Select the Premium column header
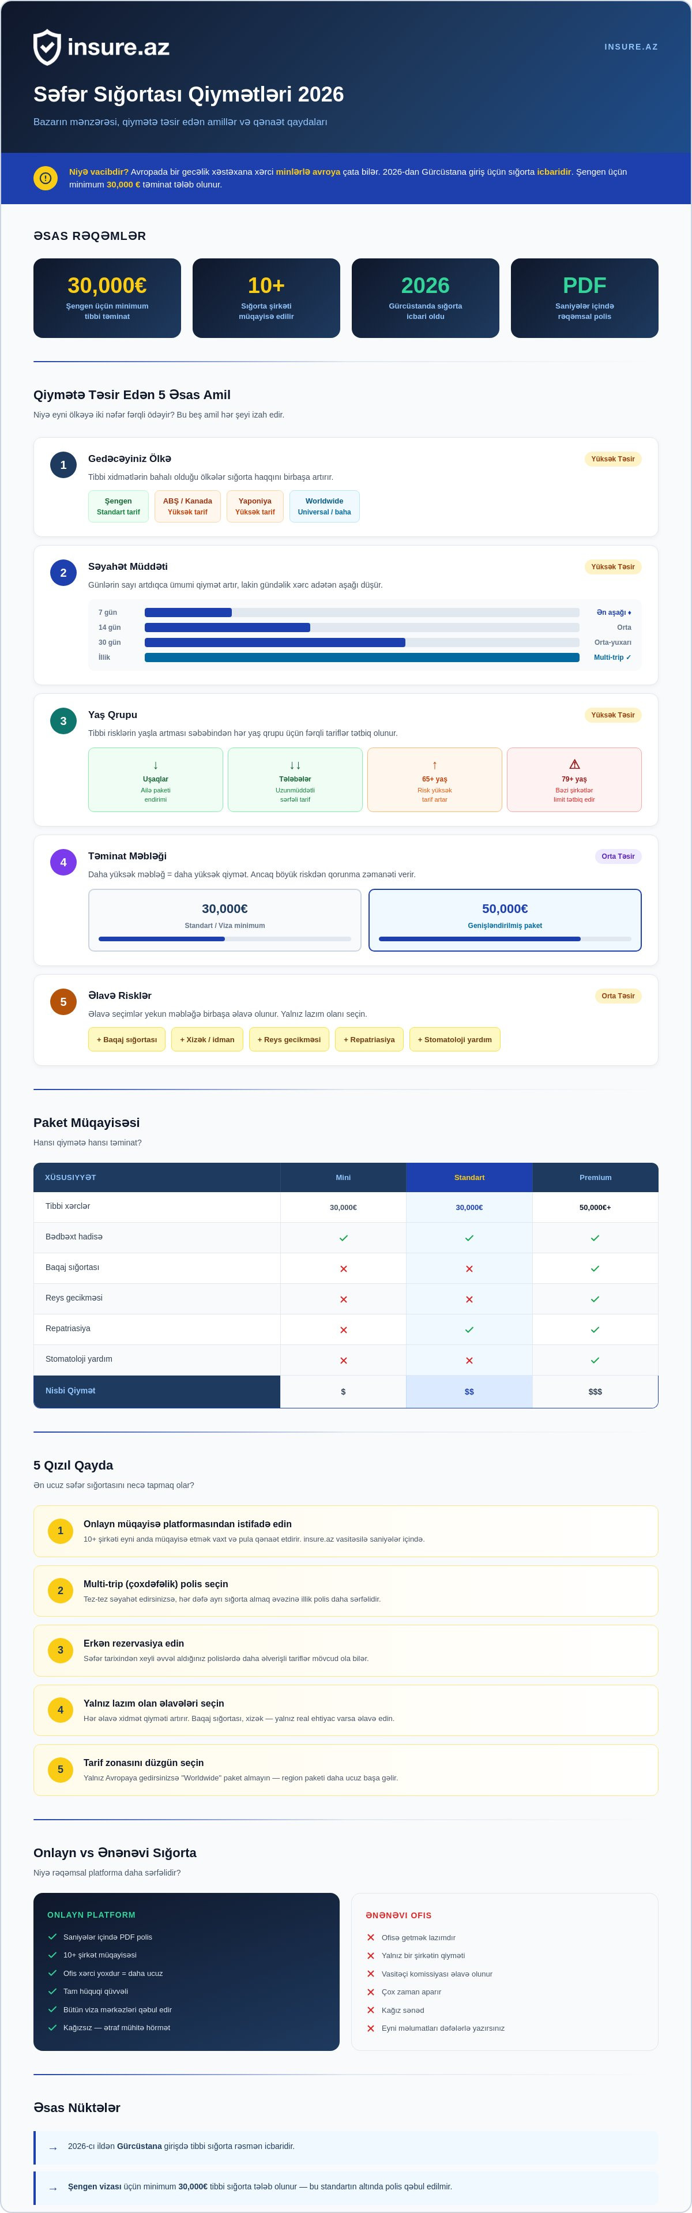The image size is (692, 2213). click(595, 1177)
